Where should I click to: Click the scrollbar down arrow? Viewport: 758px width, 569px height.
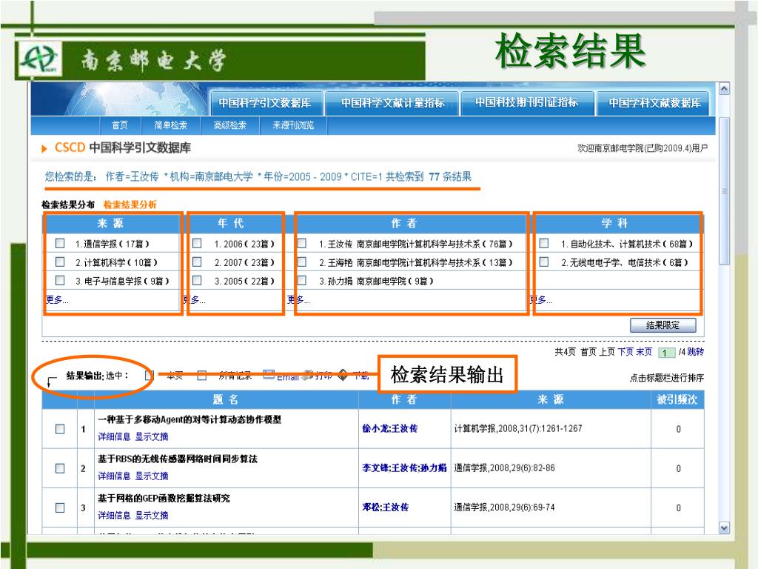click(724, 528)
